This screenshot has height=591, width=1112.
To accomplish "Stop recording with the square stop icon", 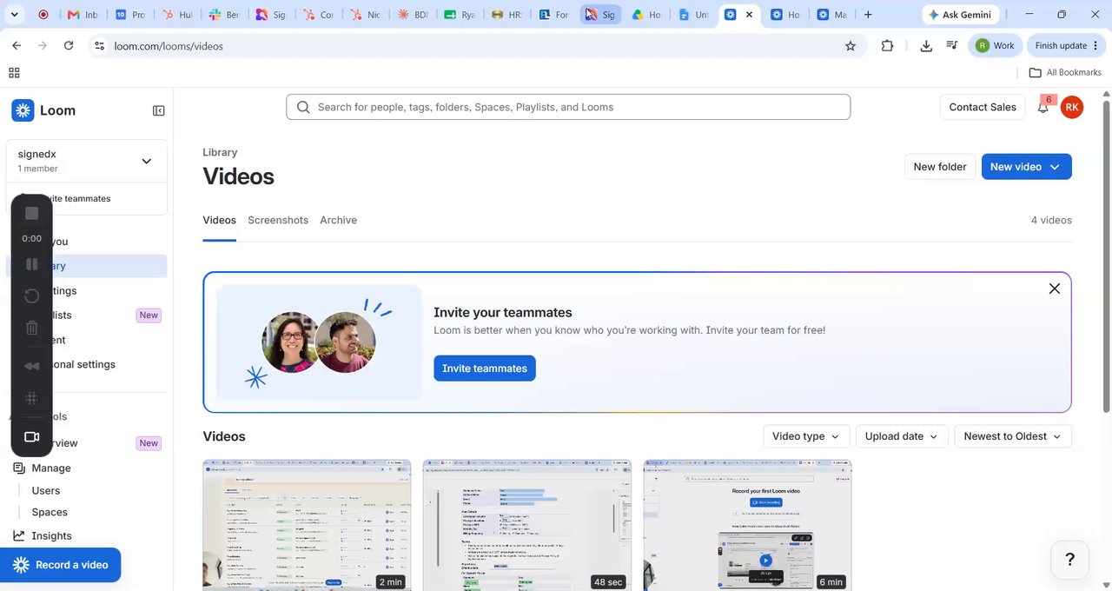I will [32, 213].
